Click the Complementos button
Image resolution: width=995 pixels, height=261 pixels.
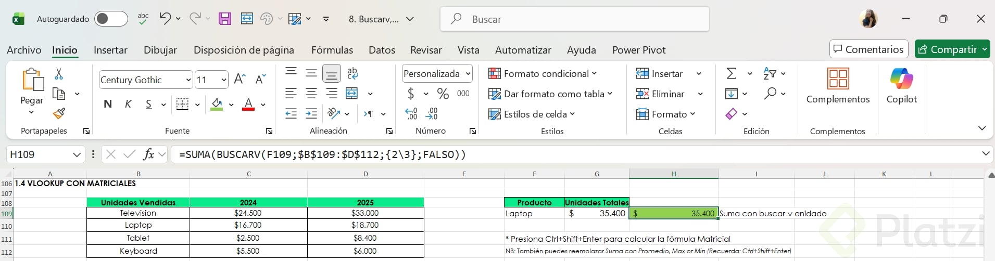pos(838,86)
